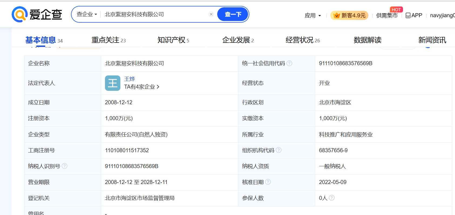Select the 科技推广和应用服务业 industry value
455x215 pixels.
[x=346, y=134]
